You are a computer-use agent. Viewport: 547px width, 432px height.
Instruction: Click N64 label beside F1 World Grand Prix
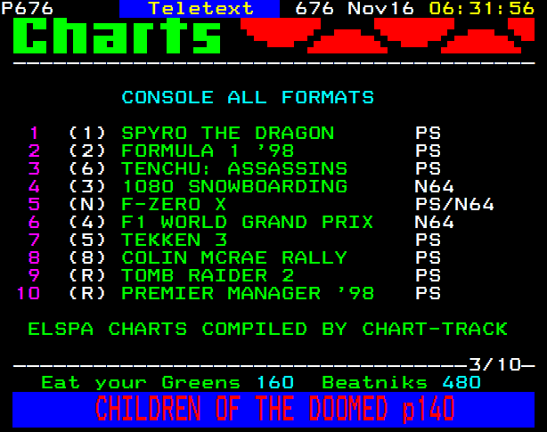coord(435,222)
